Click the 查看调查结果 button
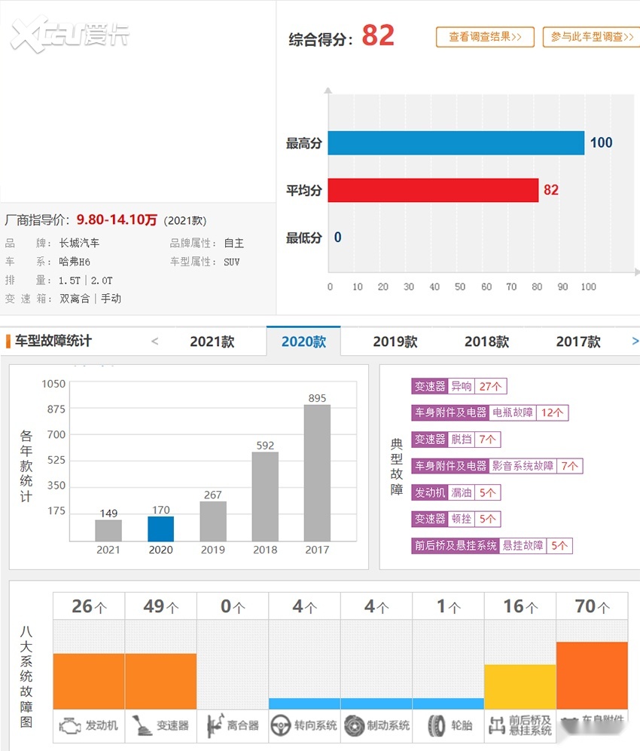Screen dimensions: 640x751 click(485, 37)
